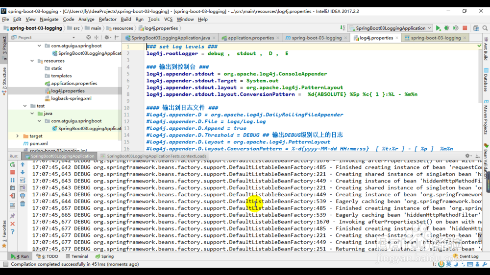The width and height of the screenshot is (490, 275).
Task: Open the Spring tool window
Action: coord(105,256)
